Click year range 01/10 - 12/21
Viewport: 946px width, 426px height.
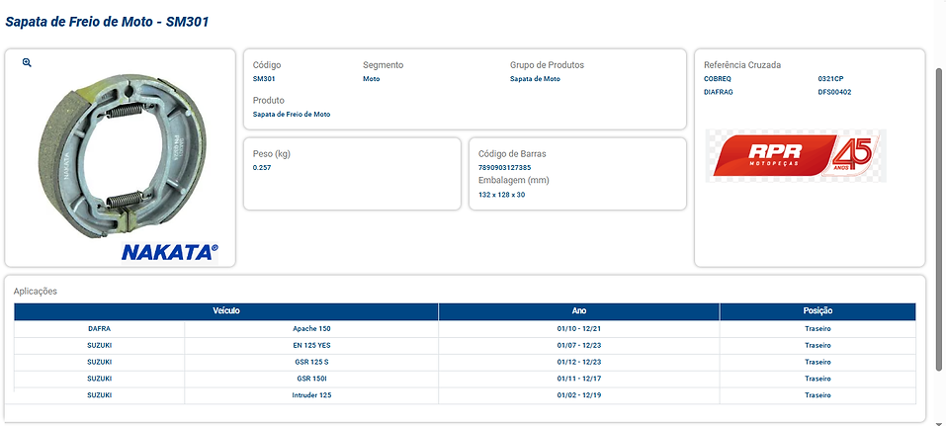tap(578, 329)
